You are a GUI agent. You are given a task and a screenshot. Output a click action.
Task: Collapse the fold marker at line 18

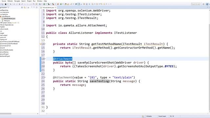[x=45, y=59]
